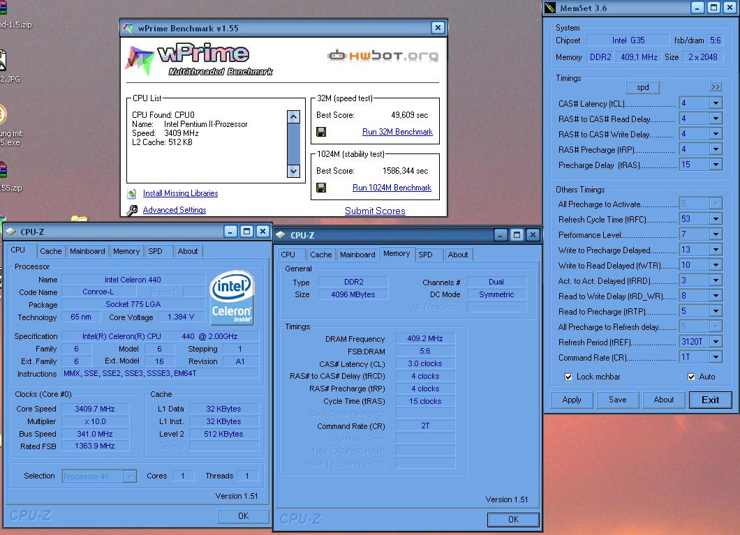Click the Install Missing Libraries icon

(x=132, y=193)
